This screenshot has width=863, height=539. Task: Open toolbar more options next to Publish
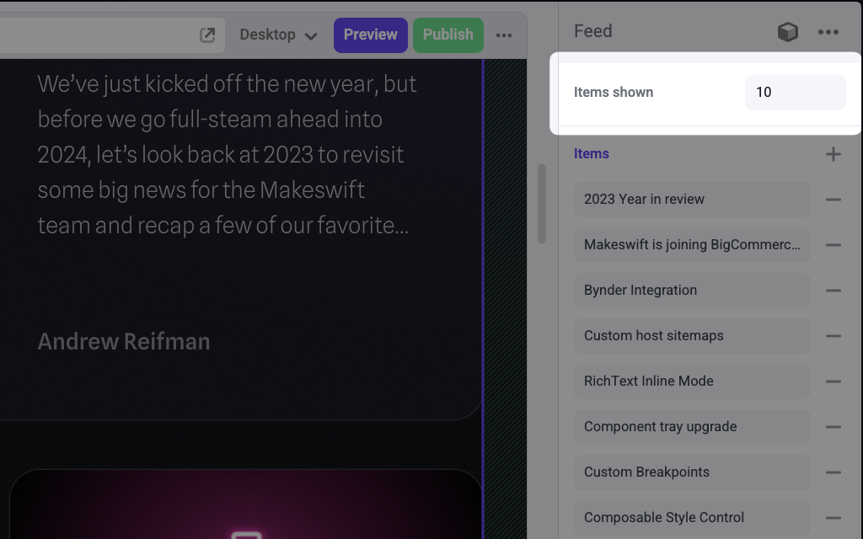(x=504, y=35)
